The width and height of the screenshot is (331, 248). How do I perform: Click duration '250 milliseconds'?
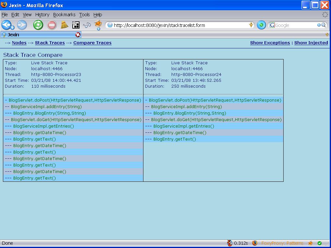coord(189,86)
